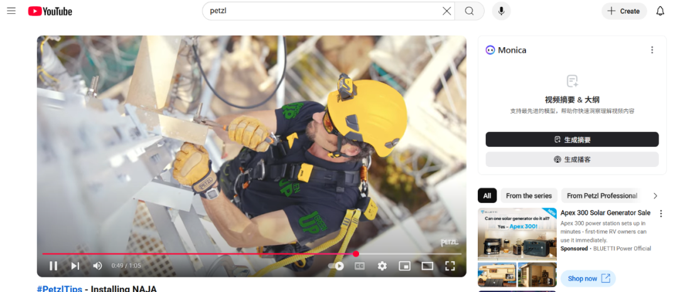Viewport: 678px width, 292px height.
Task: Enter full screen mode
Action: 449,266
